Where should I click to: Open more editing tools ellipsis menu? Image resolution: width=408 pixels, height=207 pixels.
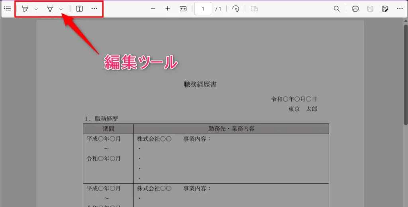[x=94, y=9]
